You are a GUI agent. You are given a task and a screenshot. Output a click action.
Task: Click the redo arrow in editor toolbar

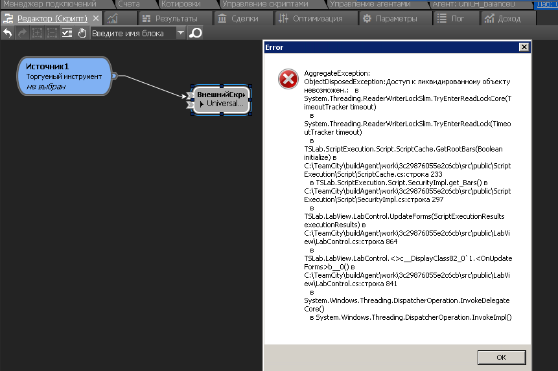(22, 33)
